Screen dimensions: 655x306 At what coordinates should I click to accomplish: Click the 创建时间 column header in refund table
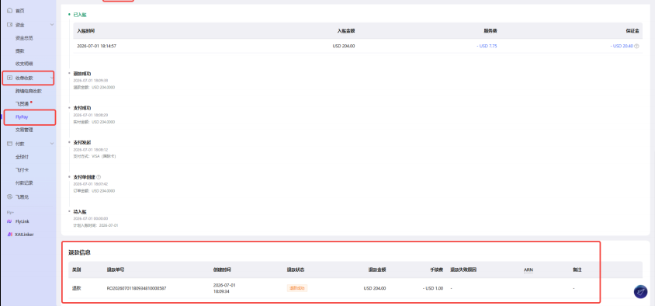coord(222,270)
